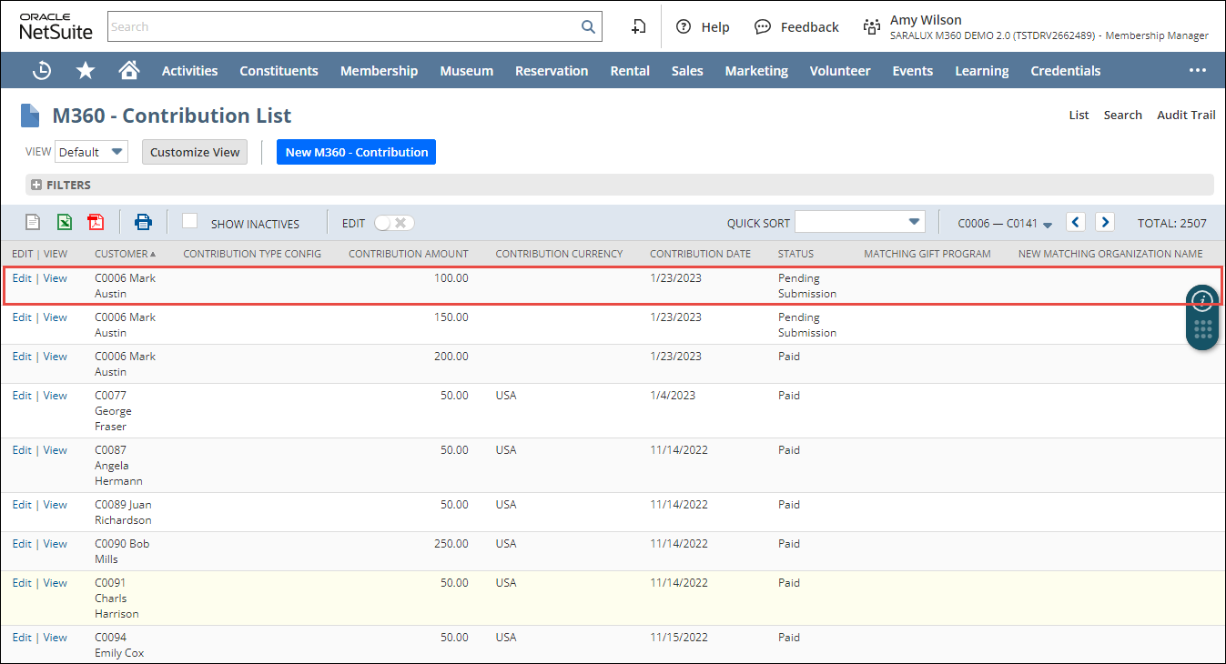This screenshot has width=1226, height=664.
Task: Expand the Filters section
Action: (37, 185)
